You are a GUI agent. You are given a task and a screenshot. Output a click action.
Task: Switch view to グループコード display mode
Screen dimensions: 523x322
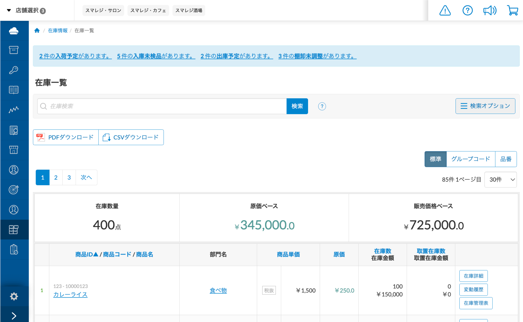(x=471, y=159)
